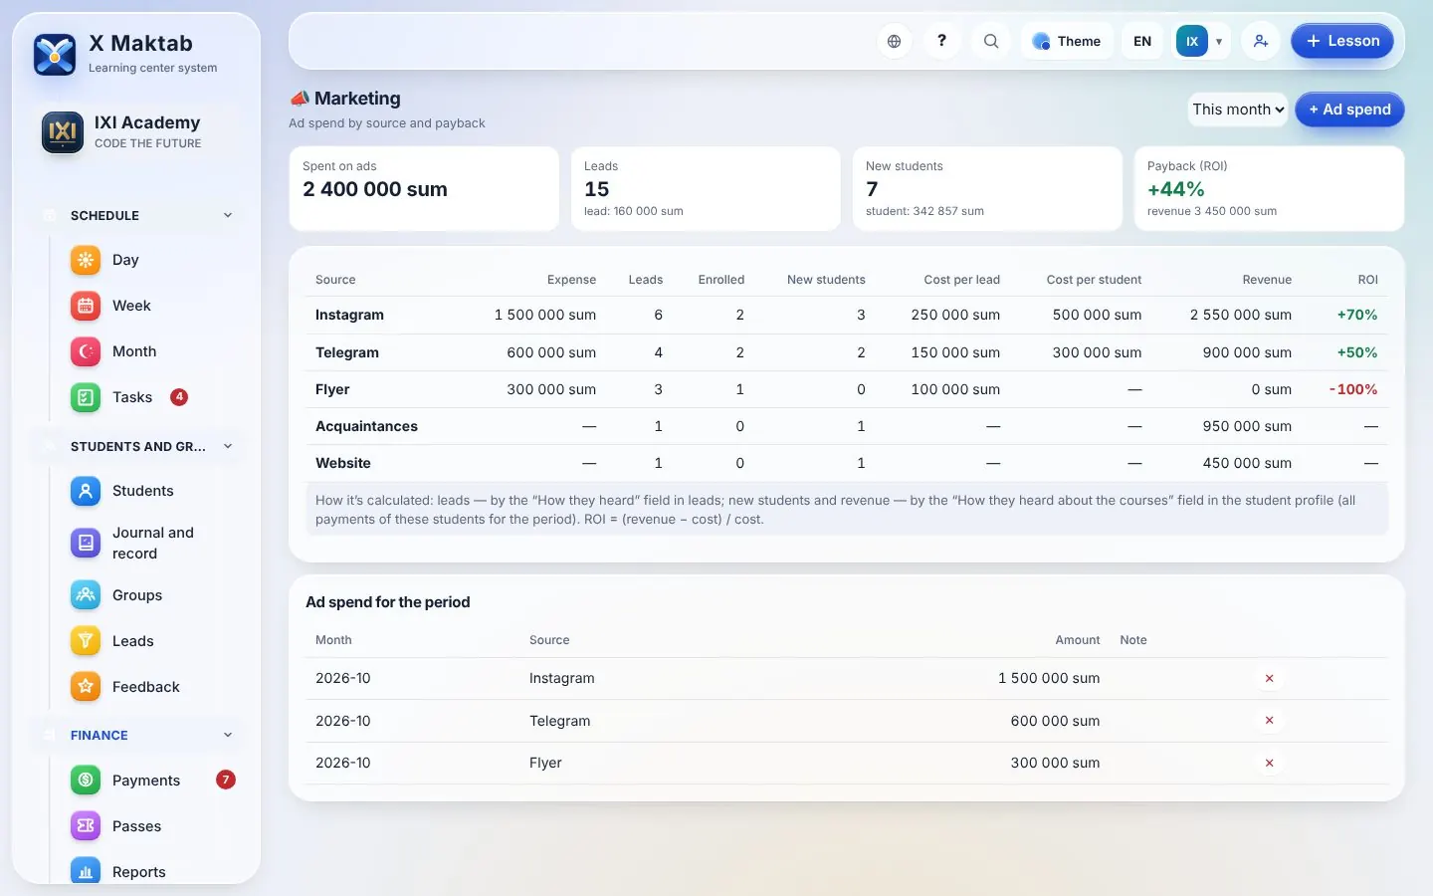Select the Website source row
This screenshot has width=1433, height=896.
(x=847, y=463)
